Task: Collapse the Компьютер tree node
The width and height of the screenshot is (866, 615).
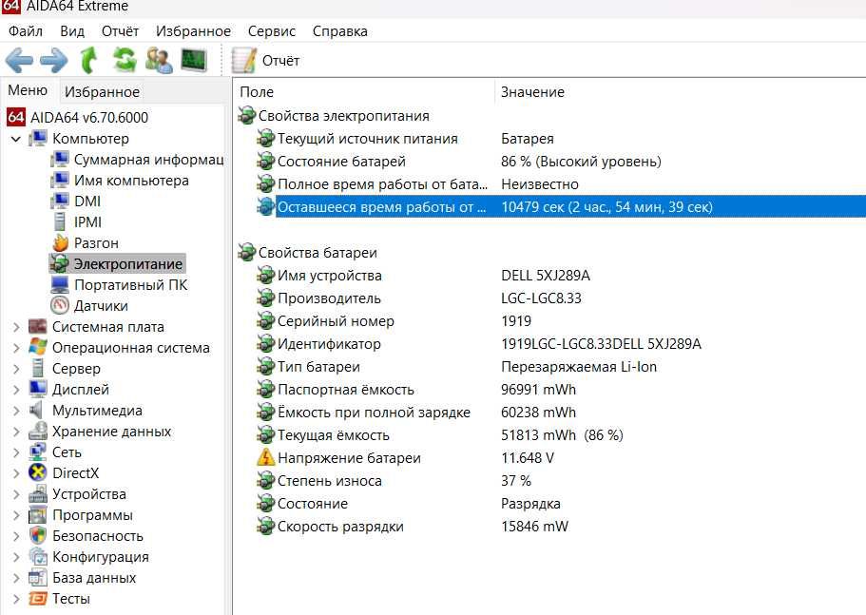Action: pyautogui.click(x=16, y=139)
